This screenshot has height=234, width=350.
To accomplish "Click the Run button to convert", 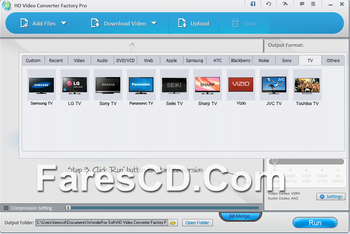I will point(315,223).
